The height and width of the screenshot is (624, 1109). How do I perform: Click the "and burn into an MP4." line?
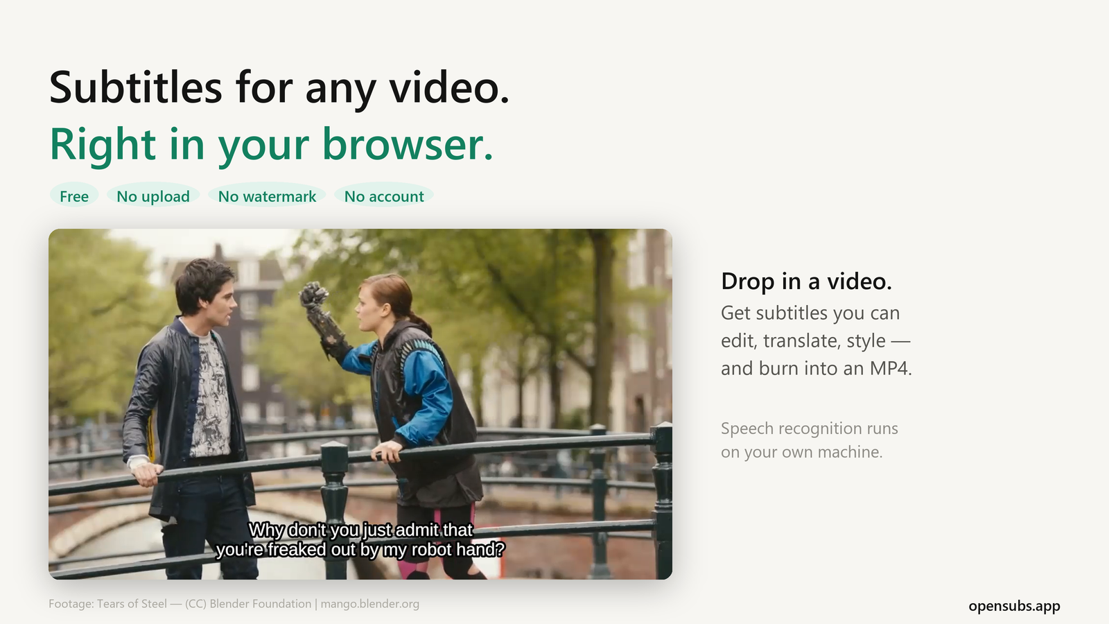[816, 368]
